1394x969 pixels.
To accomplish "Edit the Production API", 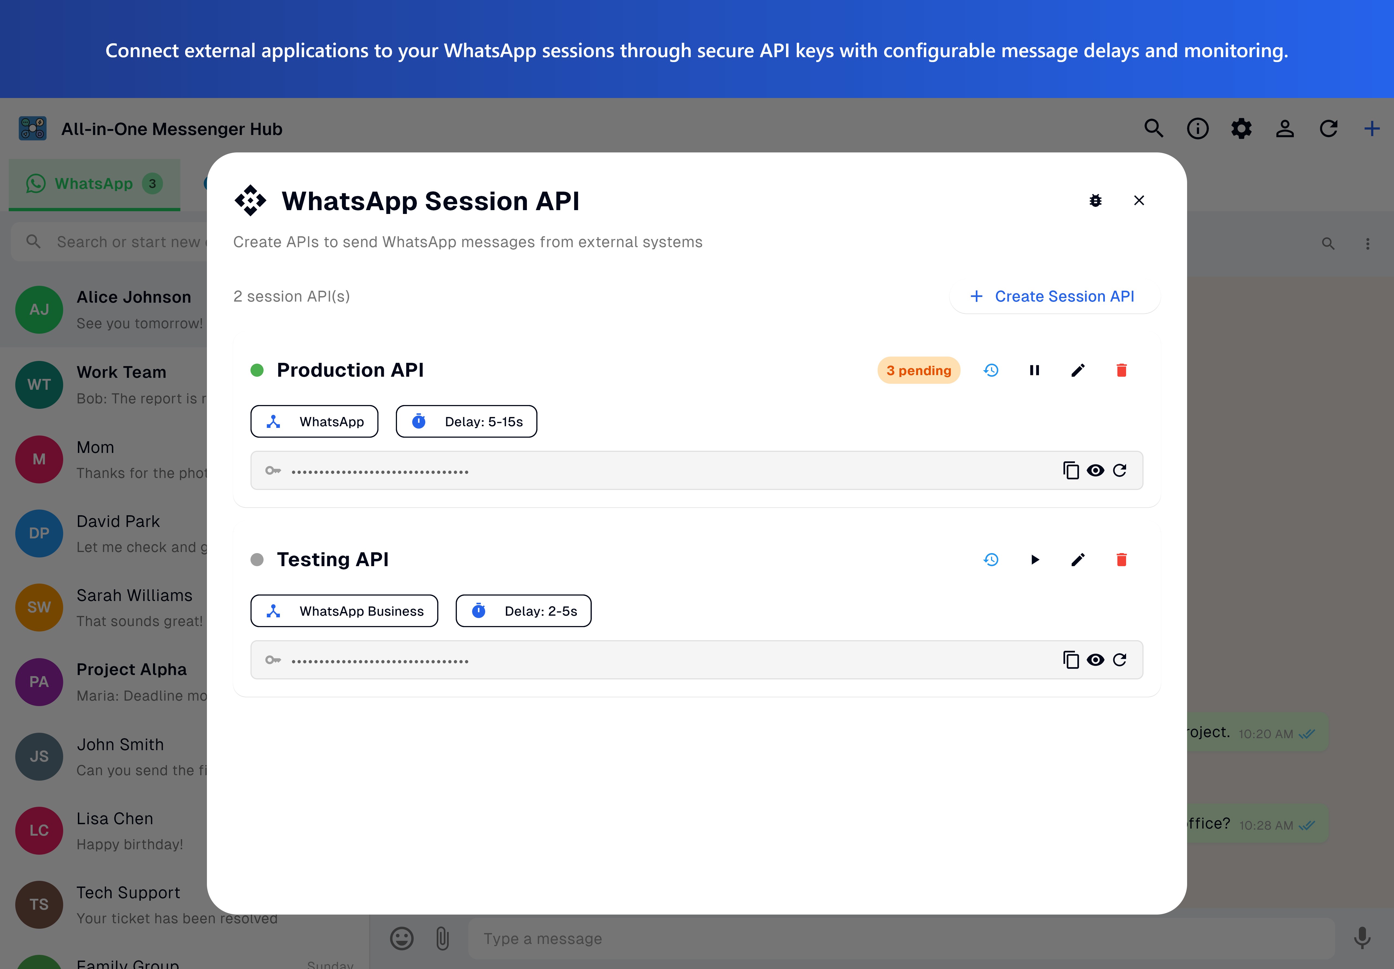I will click(x=1078, y=370).
